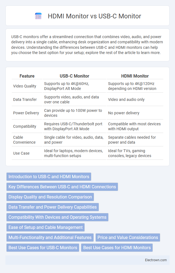Image resolution: width=175 pixels, height=273 pixels.
Task: Click the HDMI Monitor vs USB-C Monitor title
Action: point(94,16)
